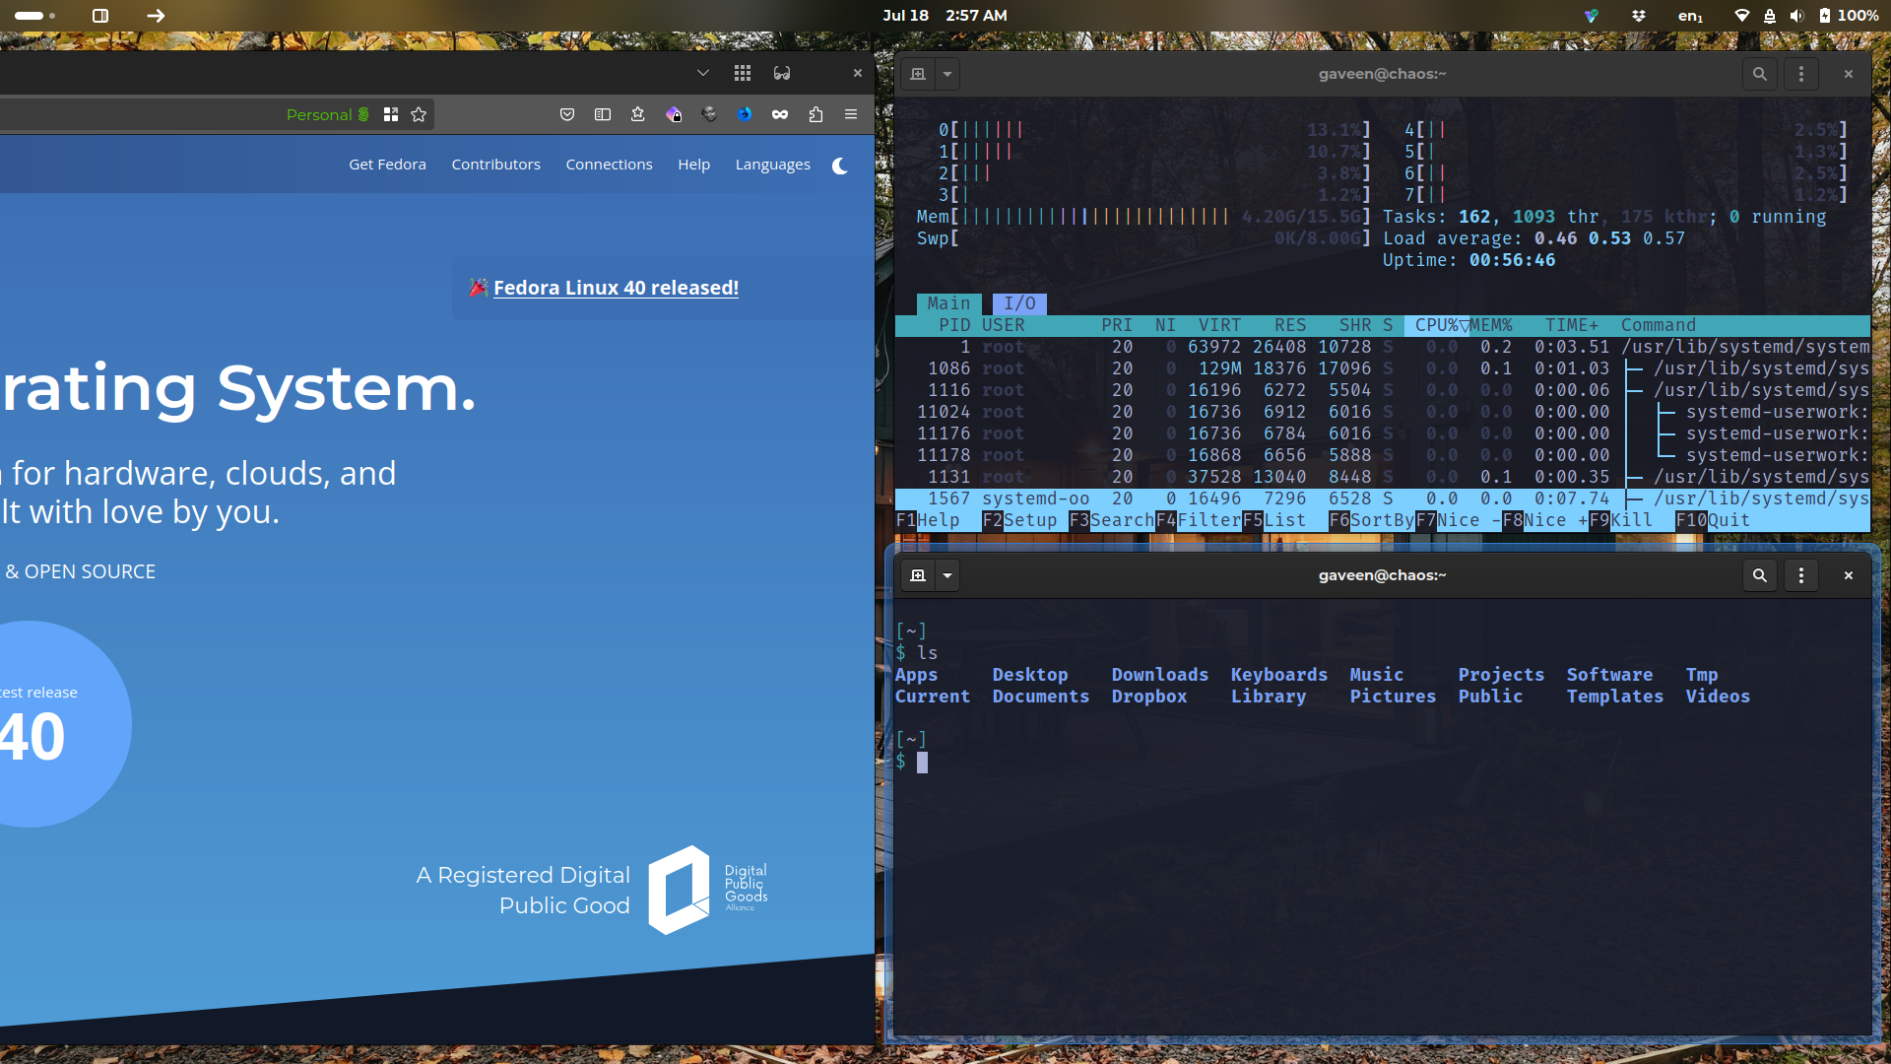Click the container tiles icon beside Personal
The width and height of the screenshot is (1891, 1064).
(x=391, y=114)
